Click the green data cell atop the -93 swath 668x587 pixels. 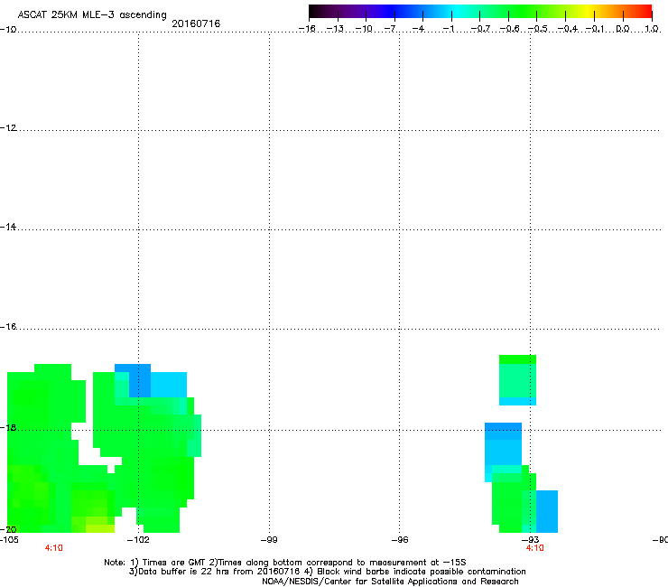[x=517, y=359]
